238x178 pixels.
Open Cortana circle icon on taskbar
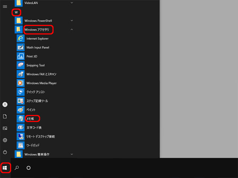[x=29, y=168]
